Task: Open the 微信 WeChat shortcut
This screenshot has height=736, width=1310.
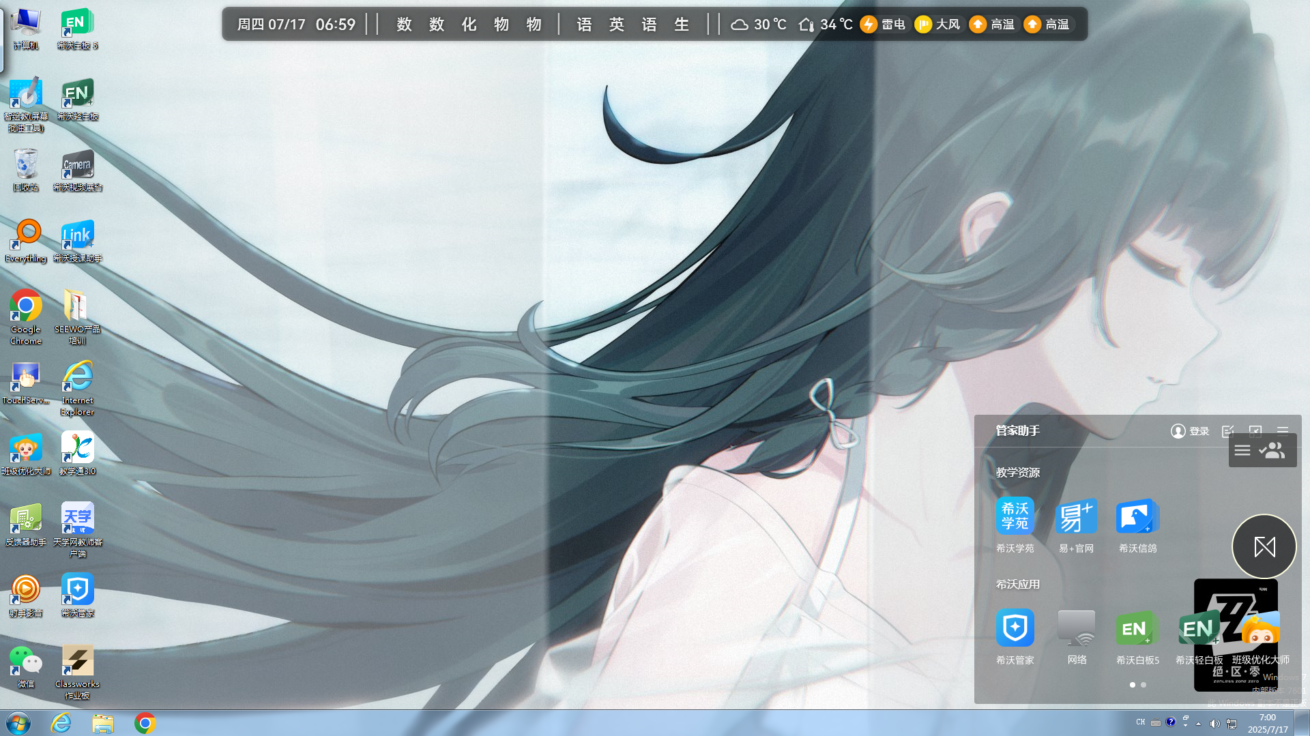Action: pyautogui.click(x=25, y=667)
